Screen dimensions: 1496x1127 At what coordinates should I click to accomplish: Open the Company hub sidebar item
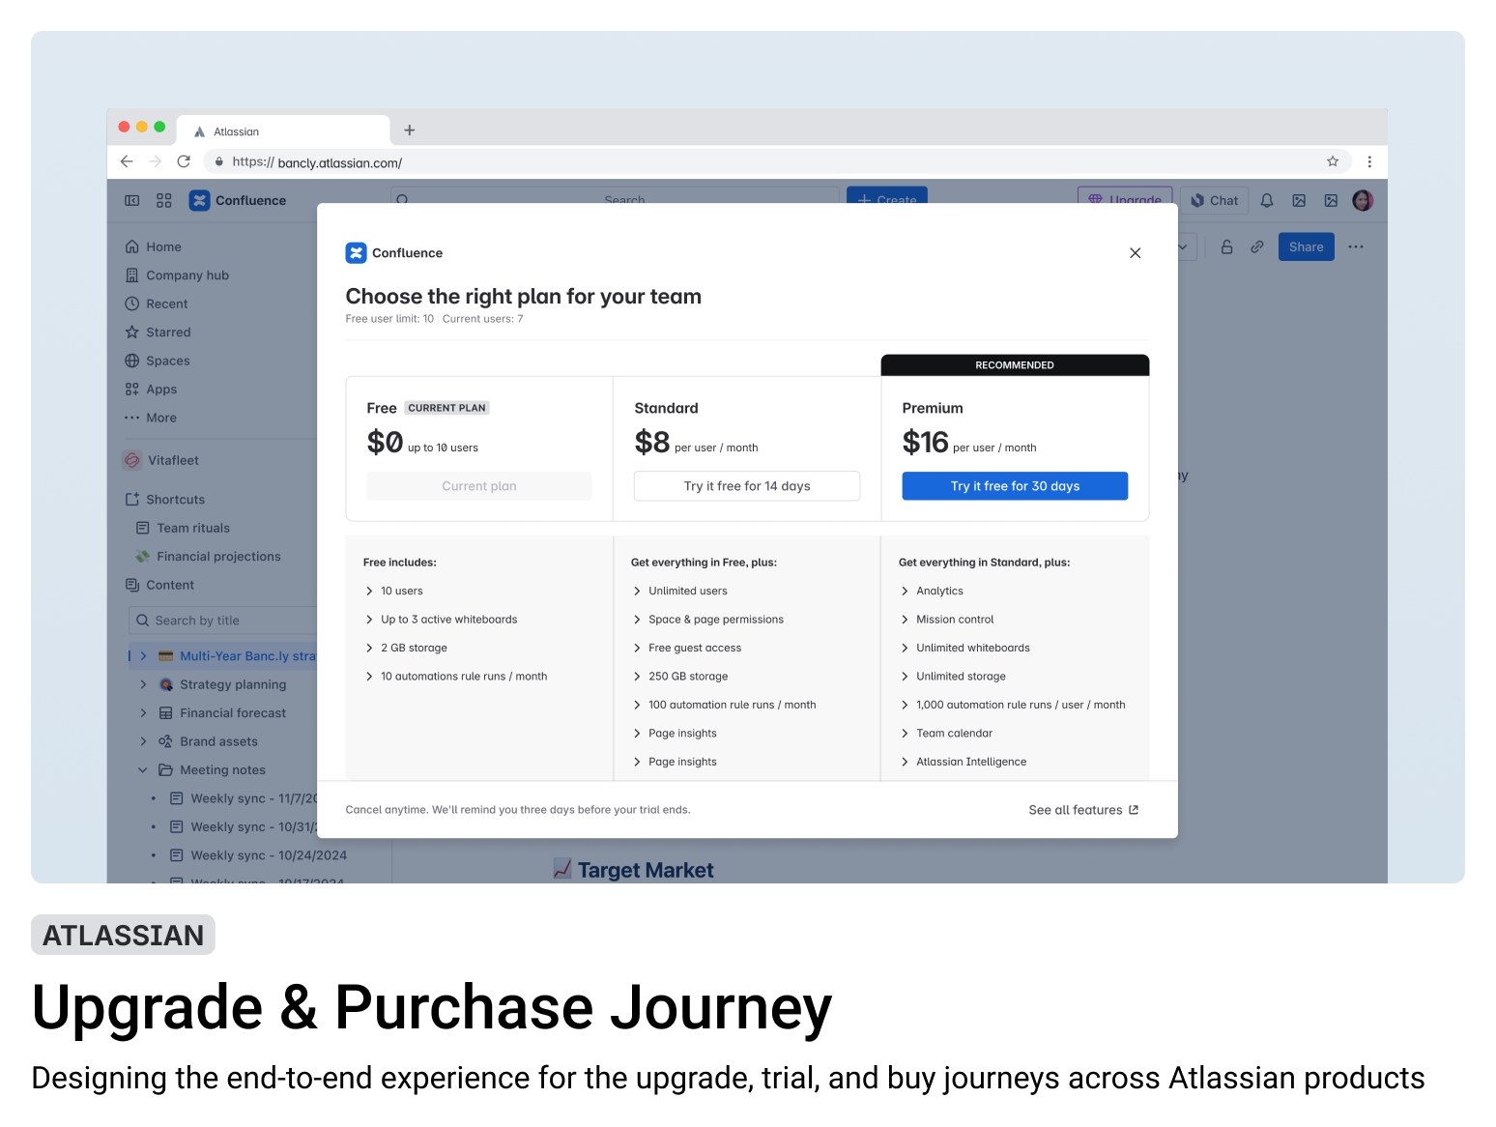coord(187,275)
